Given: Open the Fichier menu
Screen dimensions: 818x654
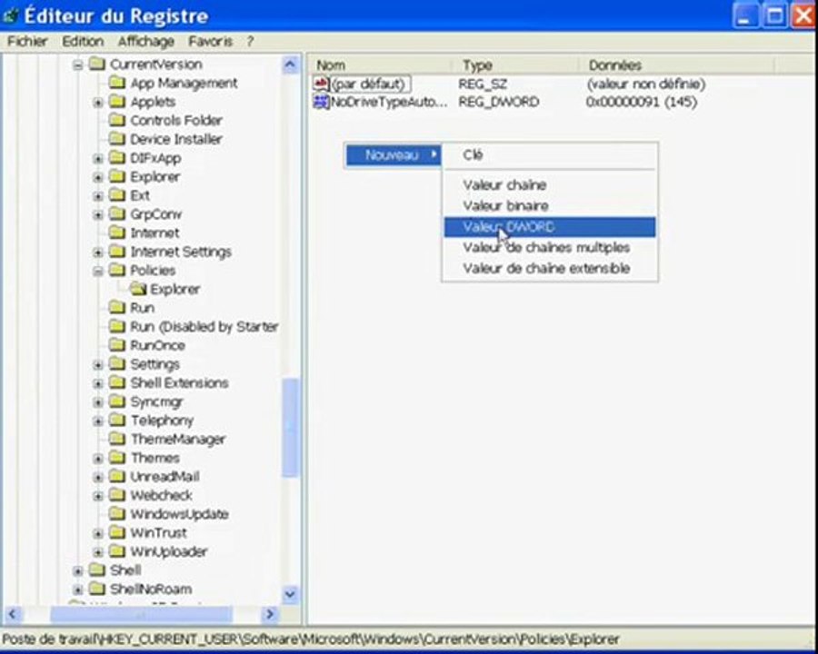Looking at the screenshot, I should click(x=27, y=41).
